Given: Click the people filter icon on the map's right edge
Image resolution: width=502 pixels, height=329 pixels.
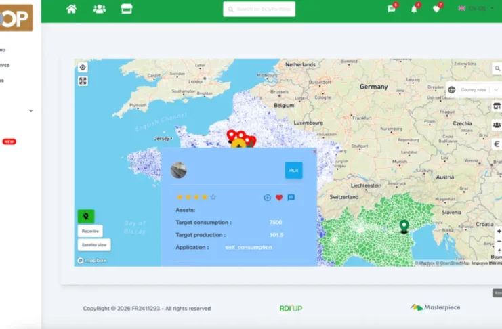Looking at the screenshot, I should tap(497, 125).
